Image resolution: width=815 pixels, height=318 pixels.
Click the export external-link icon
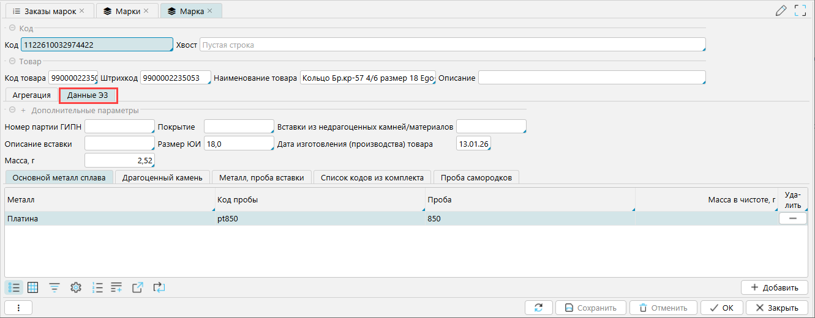(138, 287)
